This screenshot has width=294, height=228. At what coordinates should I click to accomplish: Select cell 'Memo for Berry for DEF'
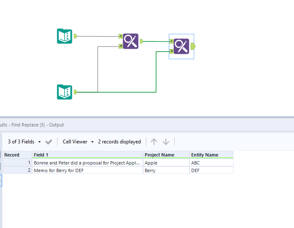coord(88,170)
